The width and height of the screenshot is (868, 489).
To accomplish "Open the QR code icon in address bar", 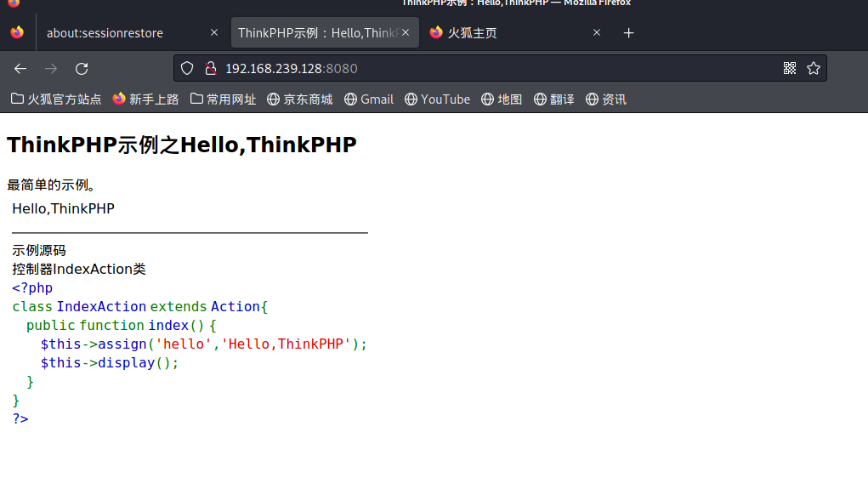I will (x=790, y=68).
